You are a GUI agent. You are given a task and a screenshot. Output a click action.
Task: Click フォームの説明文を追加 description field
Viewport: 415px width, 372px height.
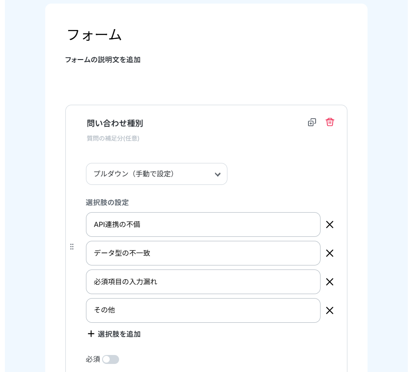103,60
